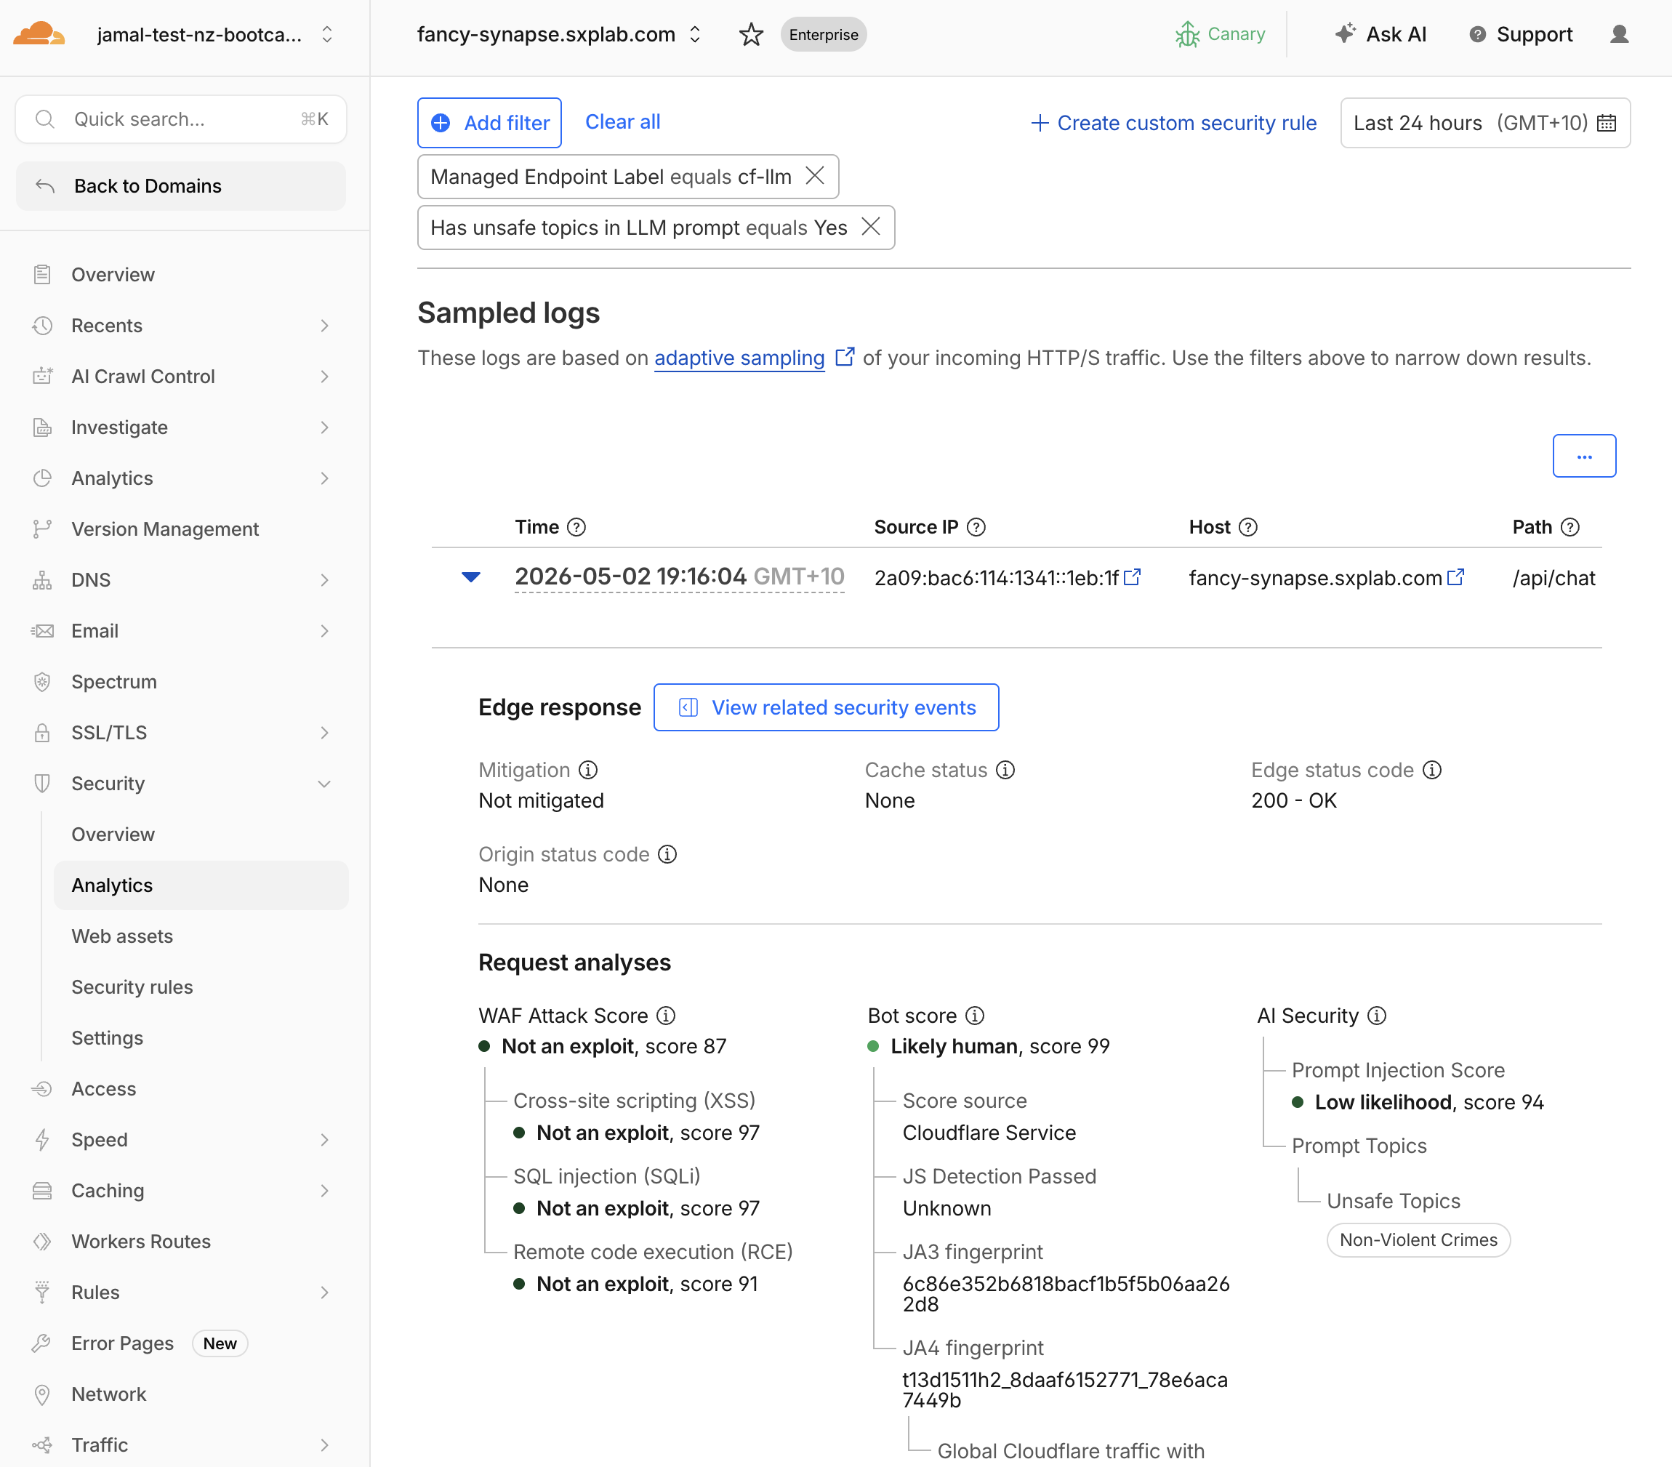Open host external link icon
Viewport: 1672px width, 1467px height.
tap(1455, 576)
